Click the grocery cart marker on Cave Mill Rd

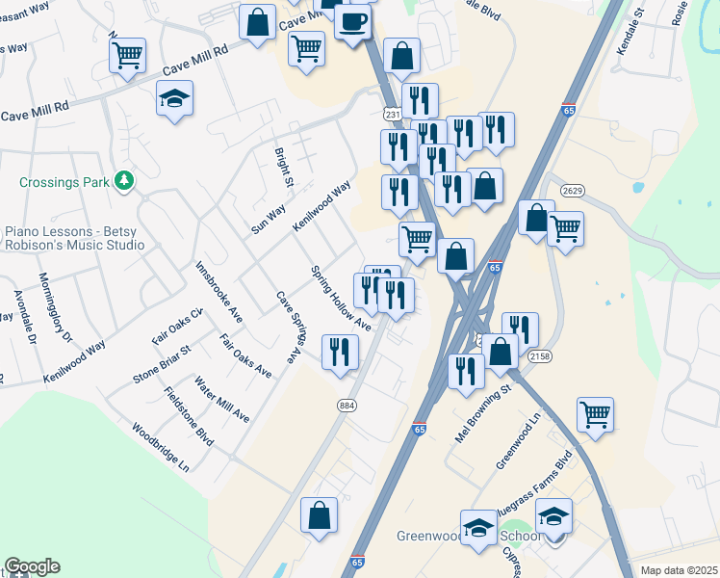click(128, 57)
